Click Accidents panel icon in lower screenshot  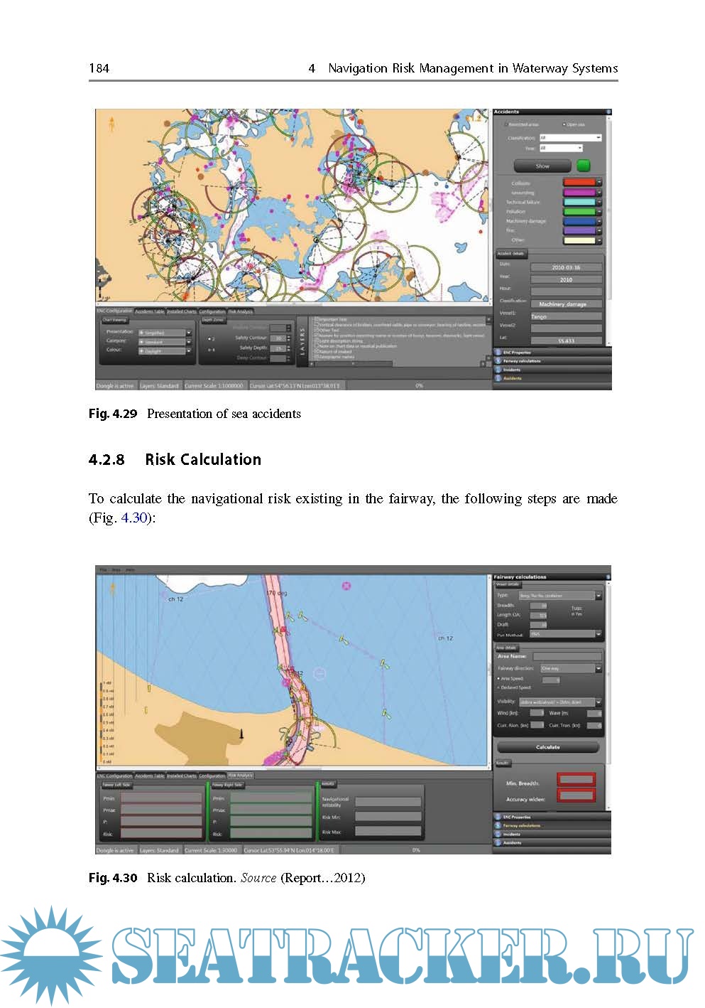coord(498,842)
